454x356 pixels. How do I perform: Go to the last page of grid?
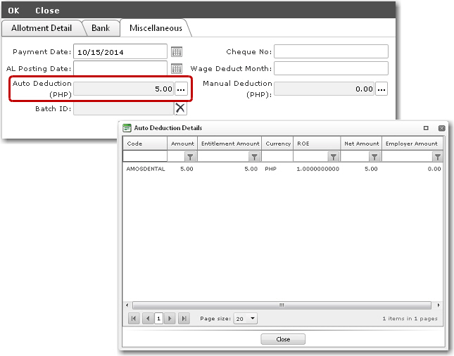coord(184,319)
